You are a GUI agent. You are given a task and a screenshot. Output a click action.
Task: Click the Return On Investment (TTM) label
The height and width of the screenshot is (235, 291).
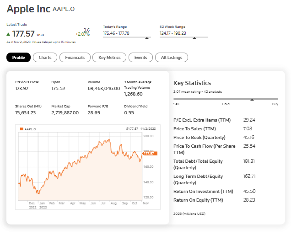click(203, 192)
